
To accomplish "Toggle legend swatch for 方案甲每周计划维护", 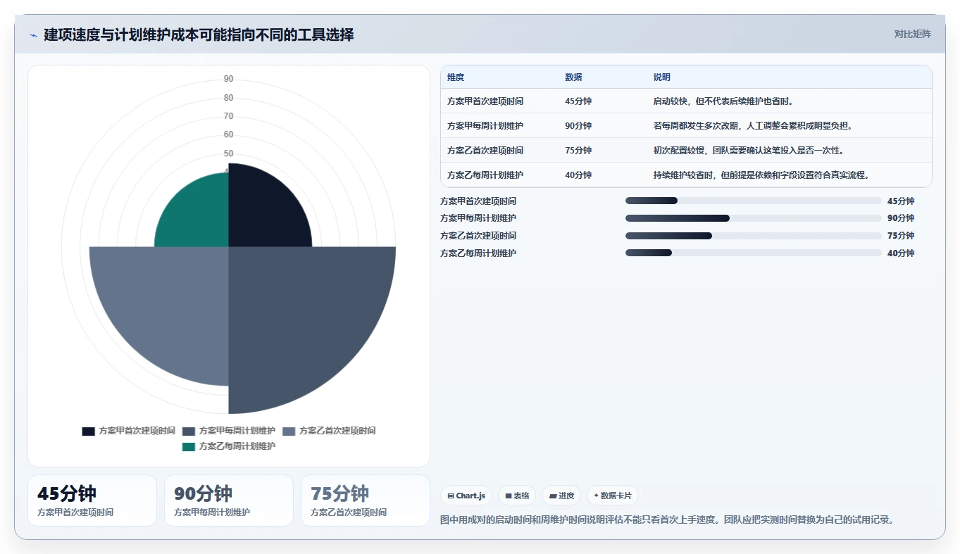I will click(x=188, y=431).
